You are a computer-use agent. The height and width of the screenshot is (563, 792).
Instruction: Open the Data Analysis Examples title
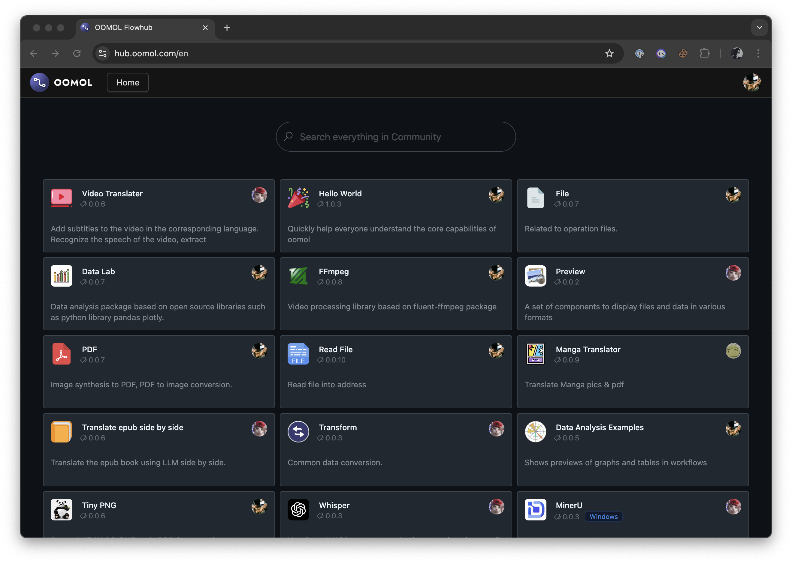pyautogui.click(x=599, y=427)
